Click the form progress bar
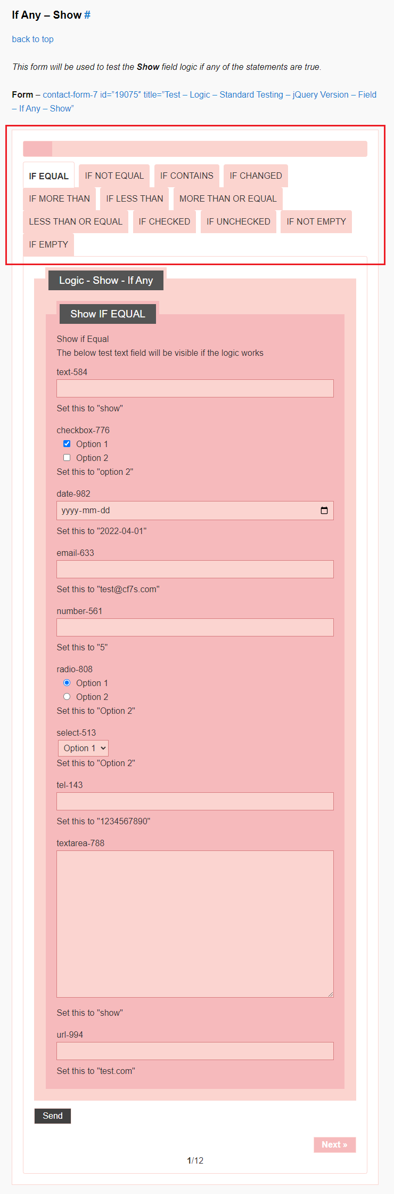The width and height of the screenshot is (394, 1194). (x=195, y=149)
